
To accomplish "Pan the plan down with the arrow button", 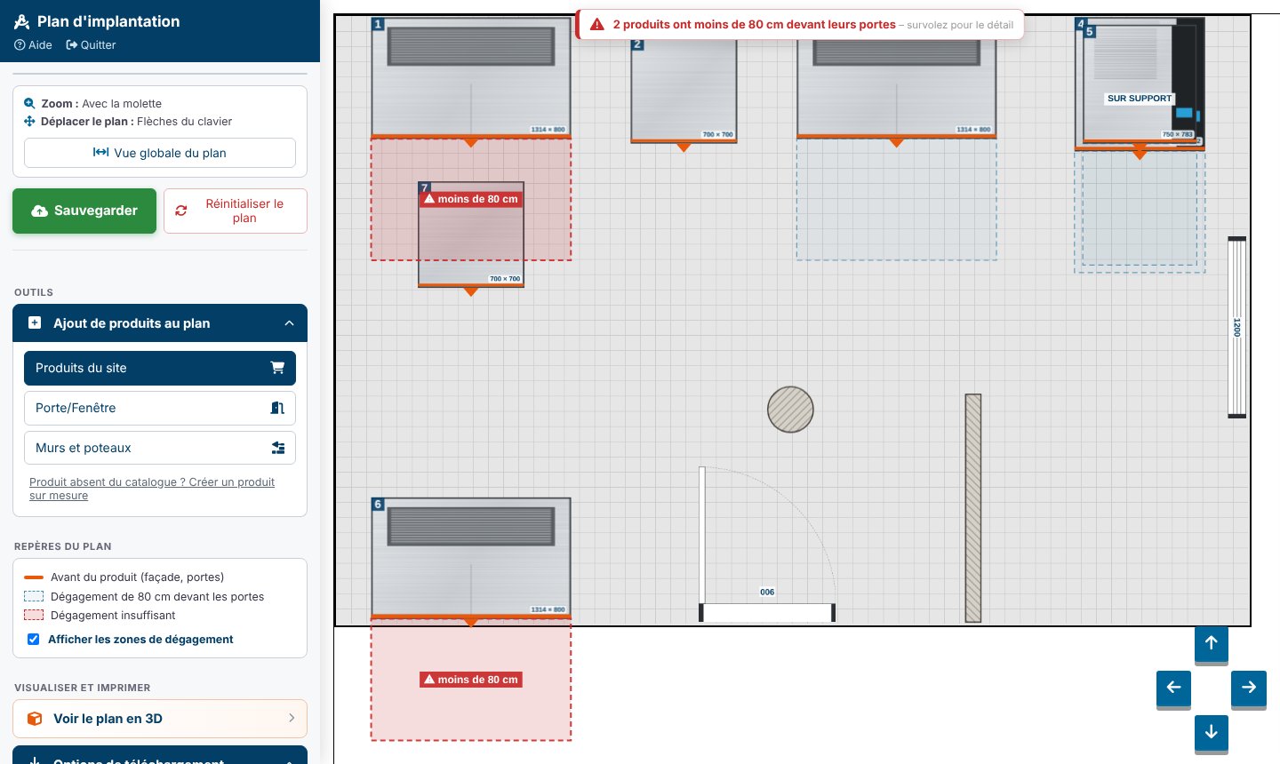I will (x=1211, y=733).
